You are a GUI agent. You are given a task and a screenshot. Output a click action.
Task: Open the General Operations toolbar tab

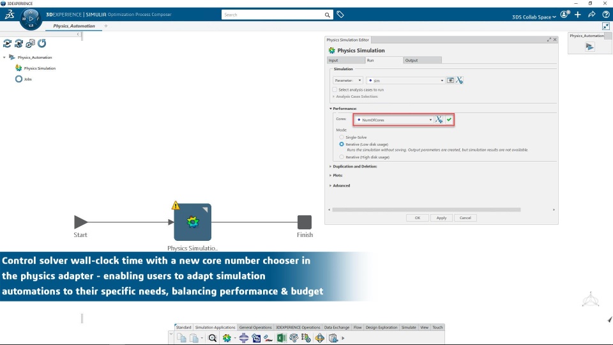click(255, 327)
